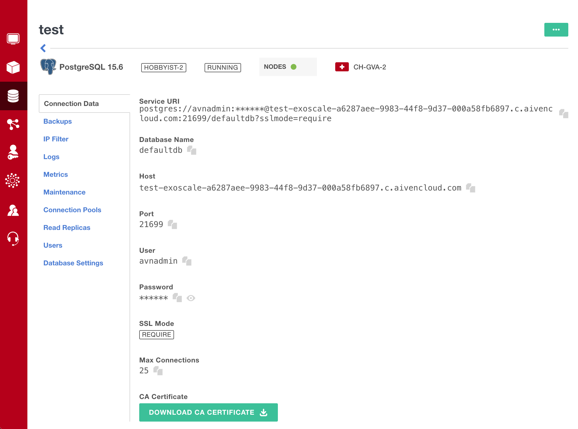Click the NODES status indicator

coord(288,67)
